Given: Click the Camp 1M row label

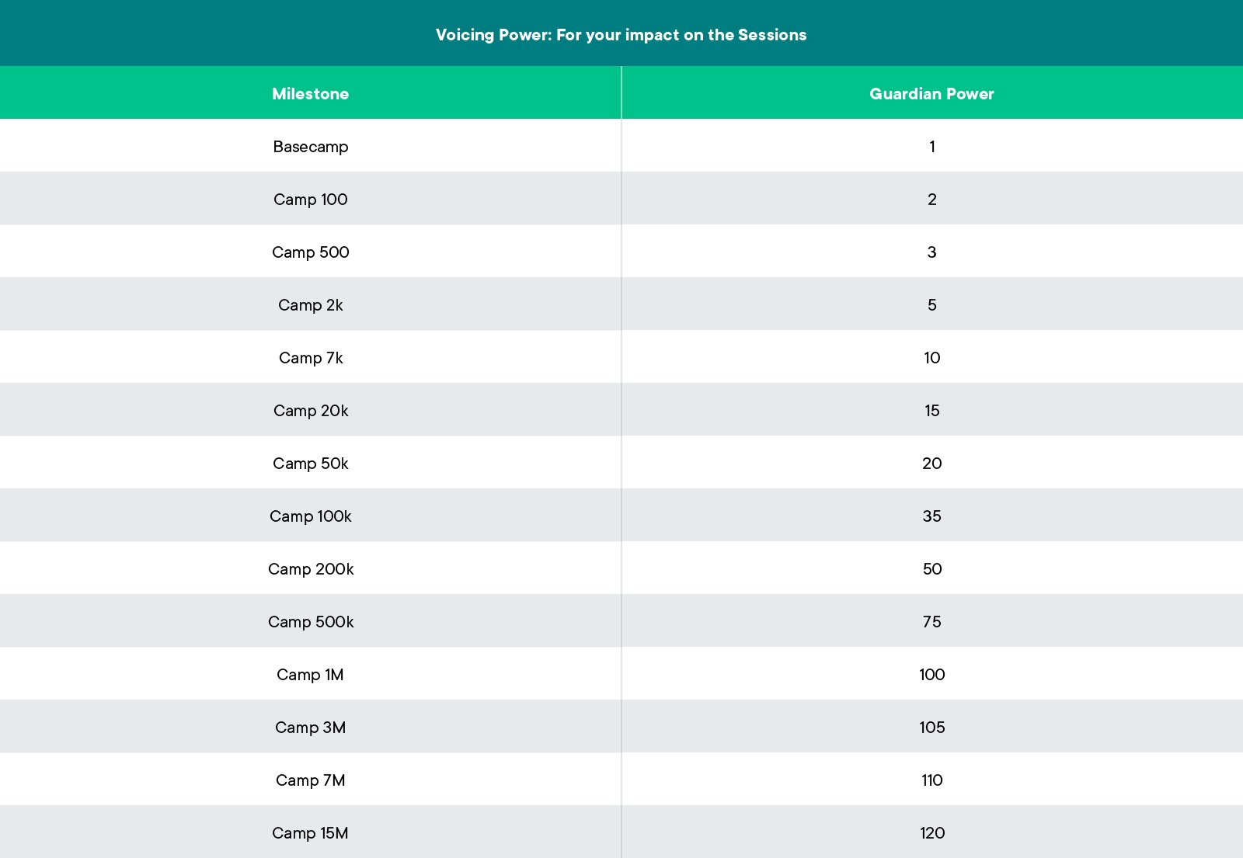Looking at the screenshot, I should (310, 675).
